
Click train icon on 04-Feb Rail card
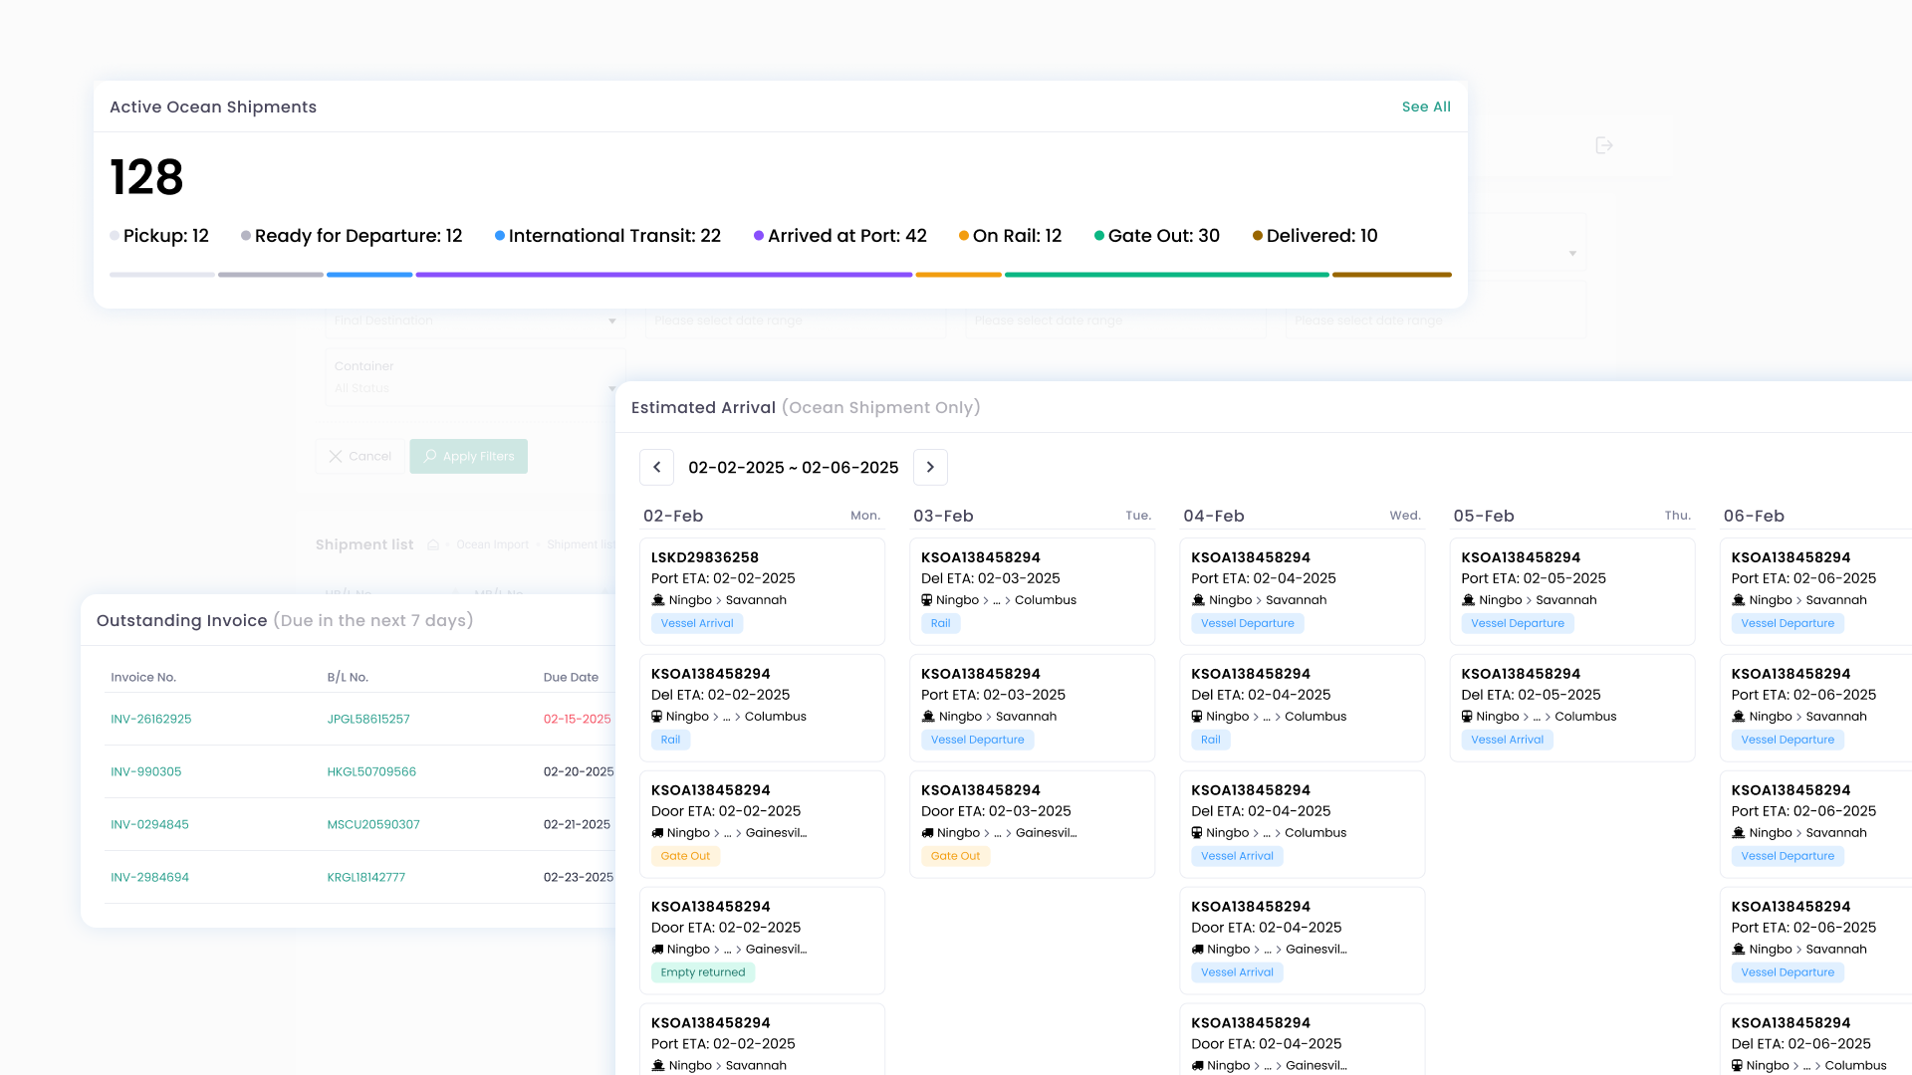[x=1196, y=717]
